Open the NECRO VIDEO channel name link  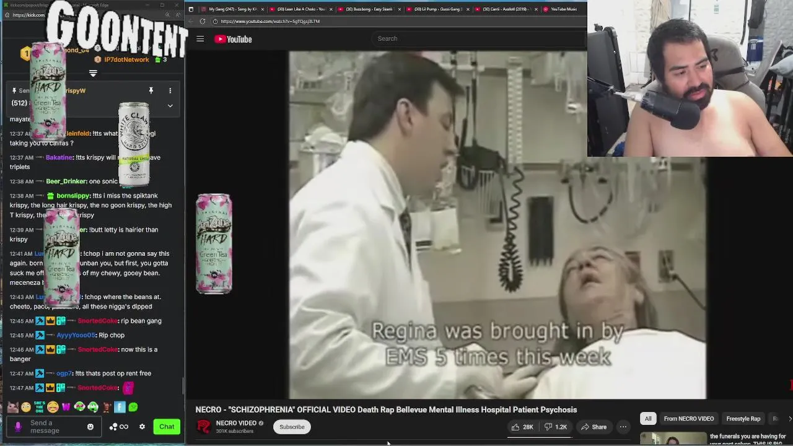point(236,423)
